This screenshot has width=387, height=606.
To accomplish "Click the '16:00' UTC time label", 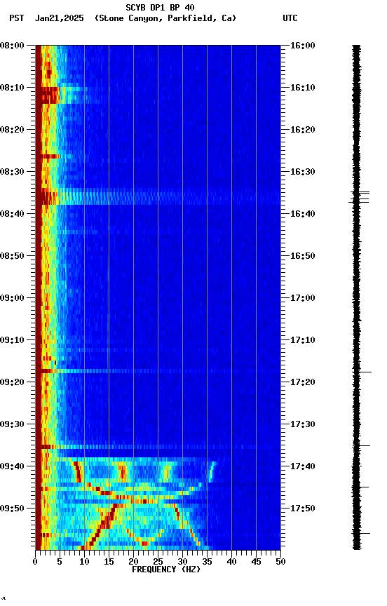I will (302, 46).
